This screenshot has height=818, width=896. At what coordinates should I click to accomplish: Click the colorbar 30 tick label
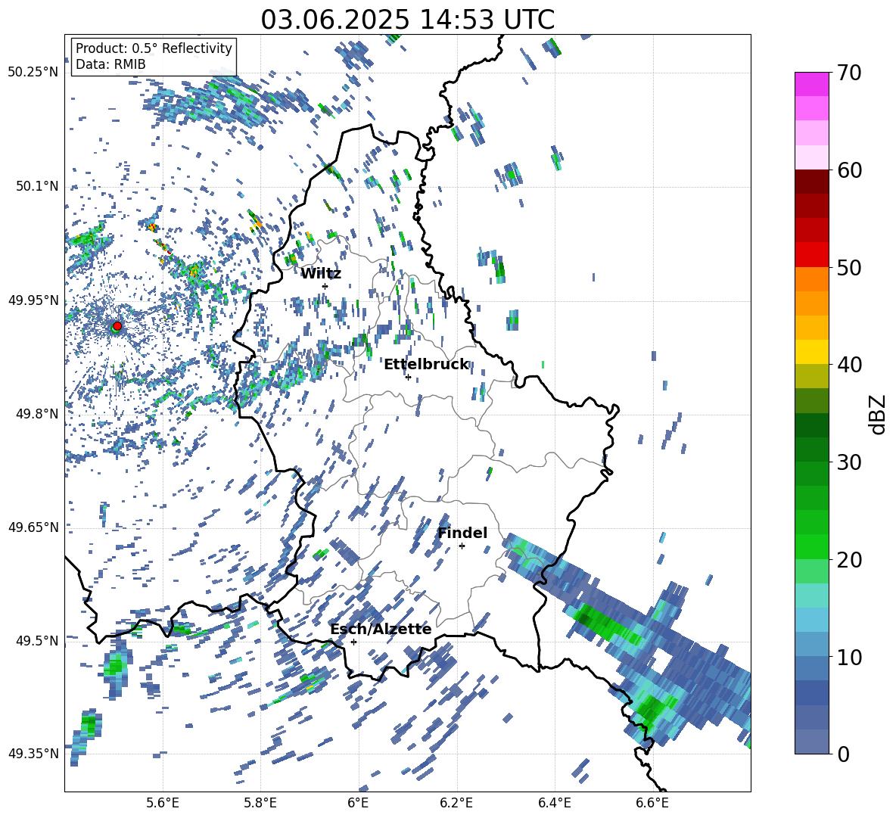click(x=849, y=462)
